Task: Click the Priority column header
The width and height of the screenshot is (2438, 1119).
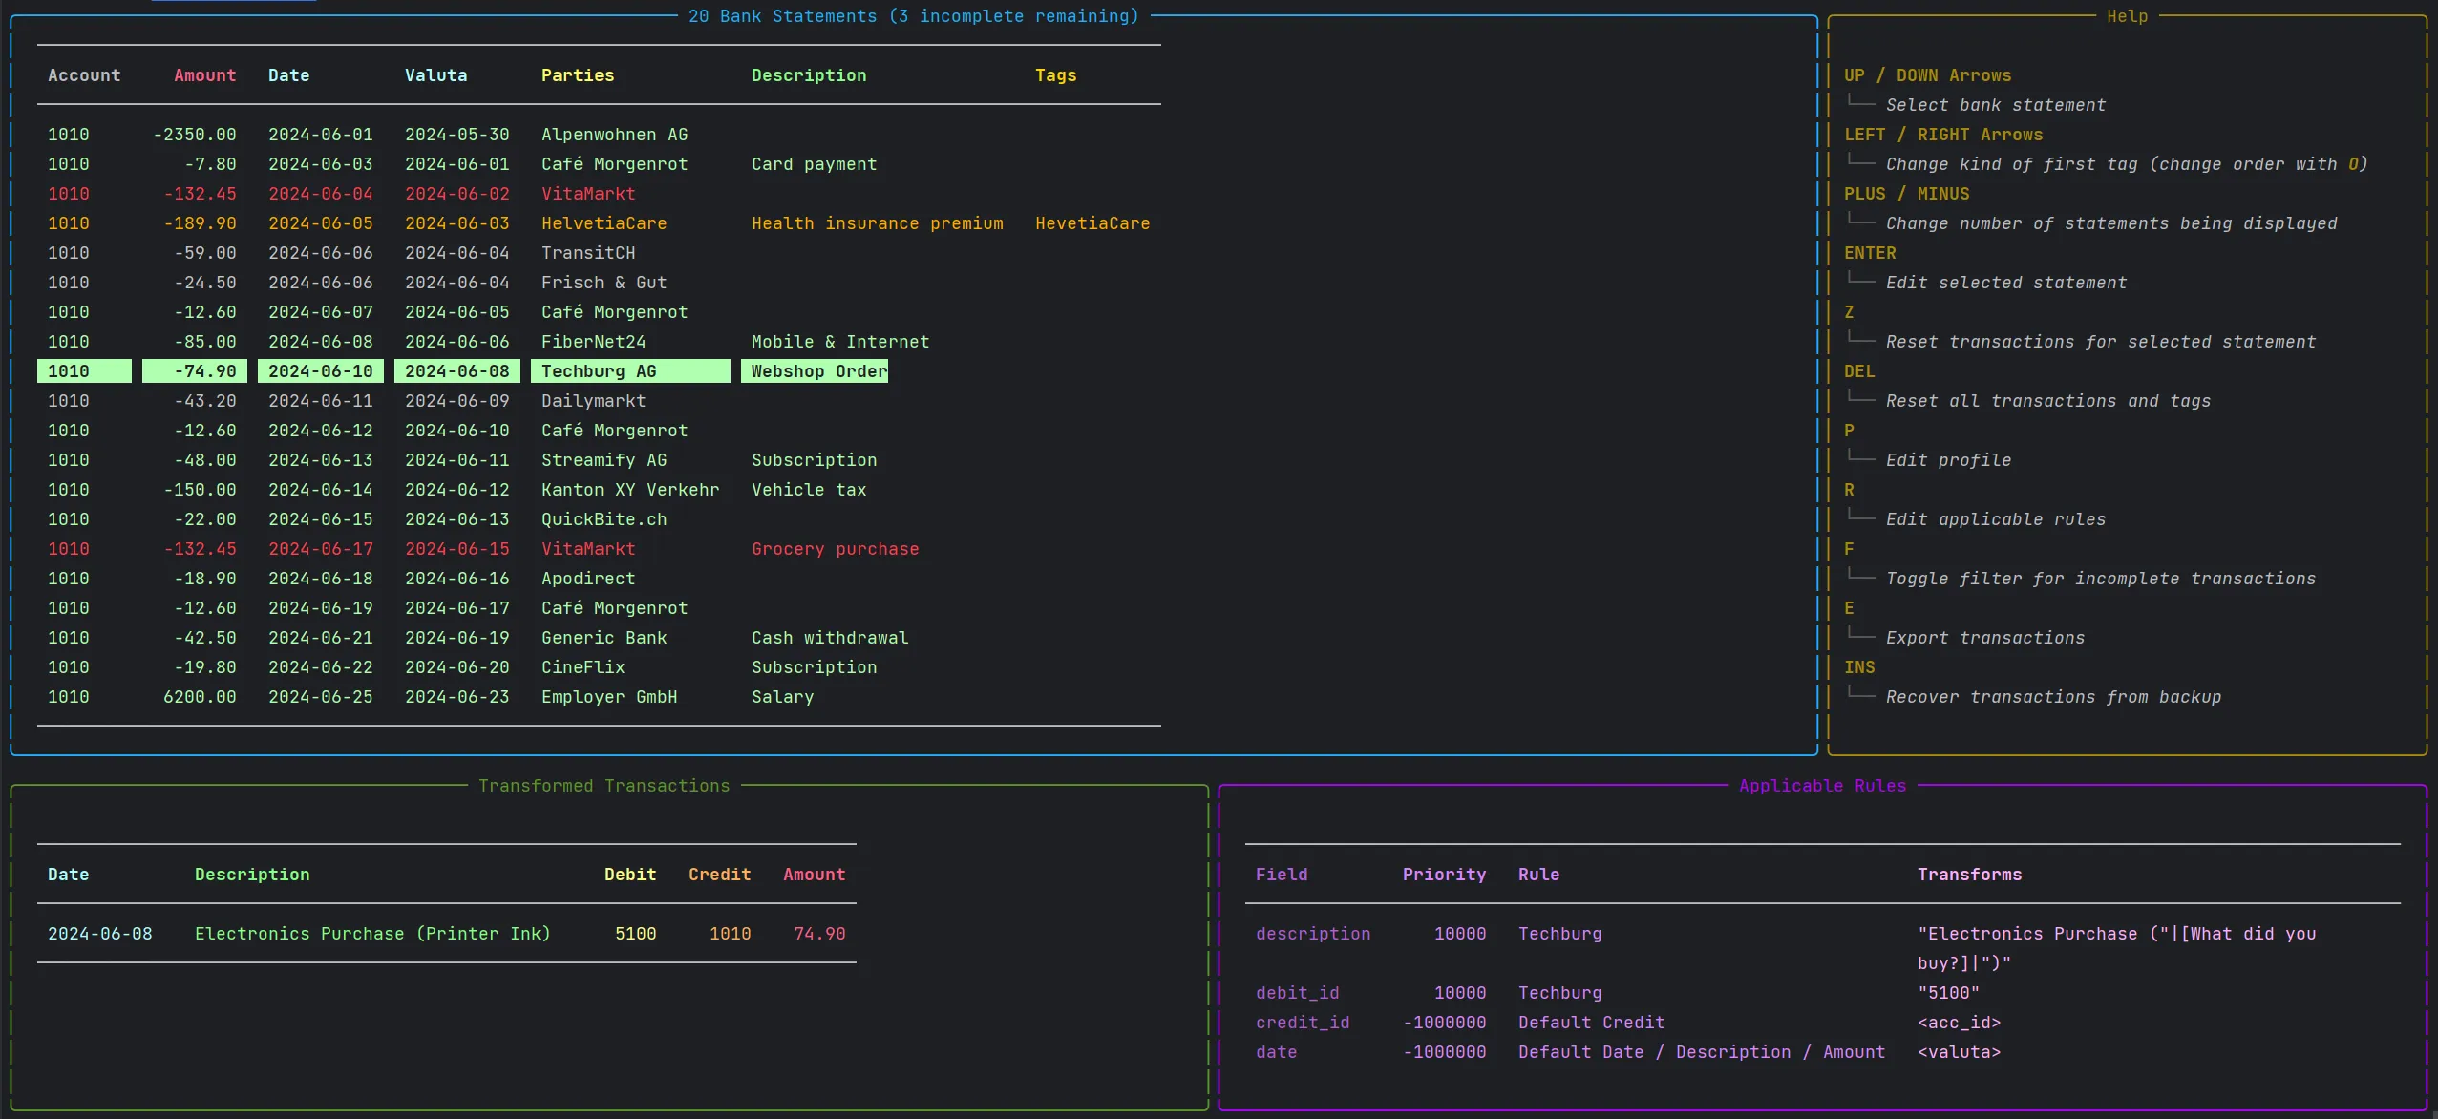Action: pyautogui.click(x=1444, y=875)
